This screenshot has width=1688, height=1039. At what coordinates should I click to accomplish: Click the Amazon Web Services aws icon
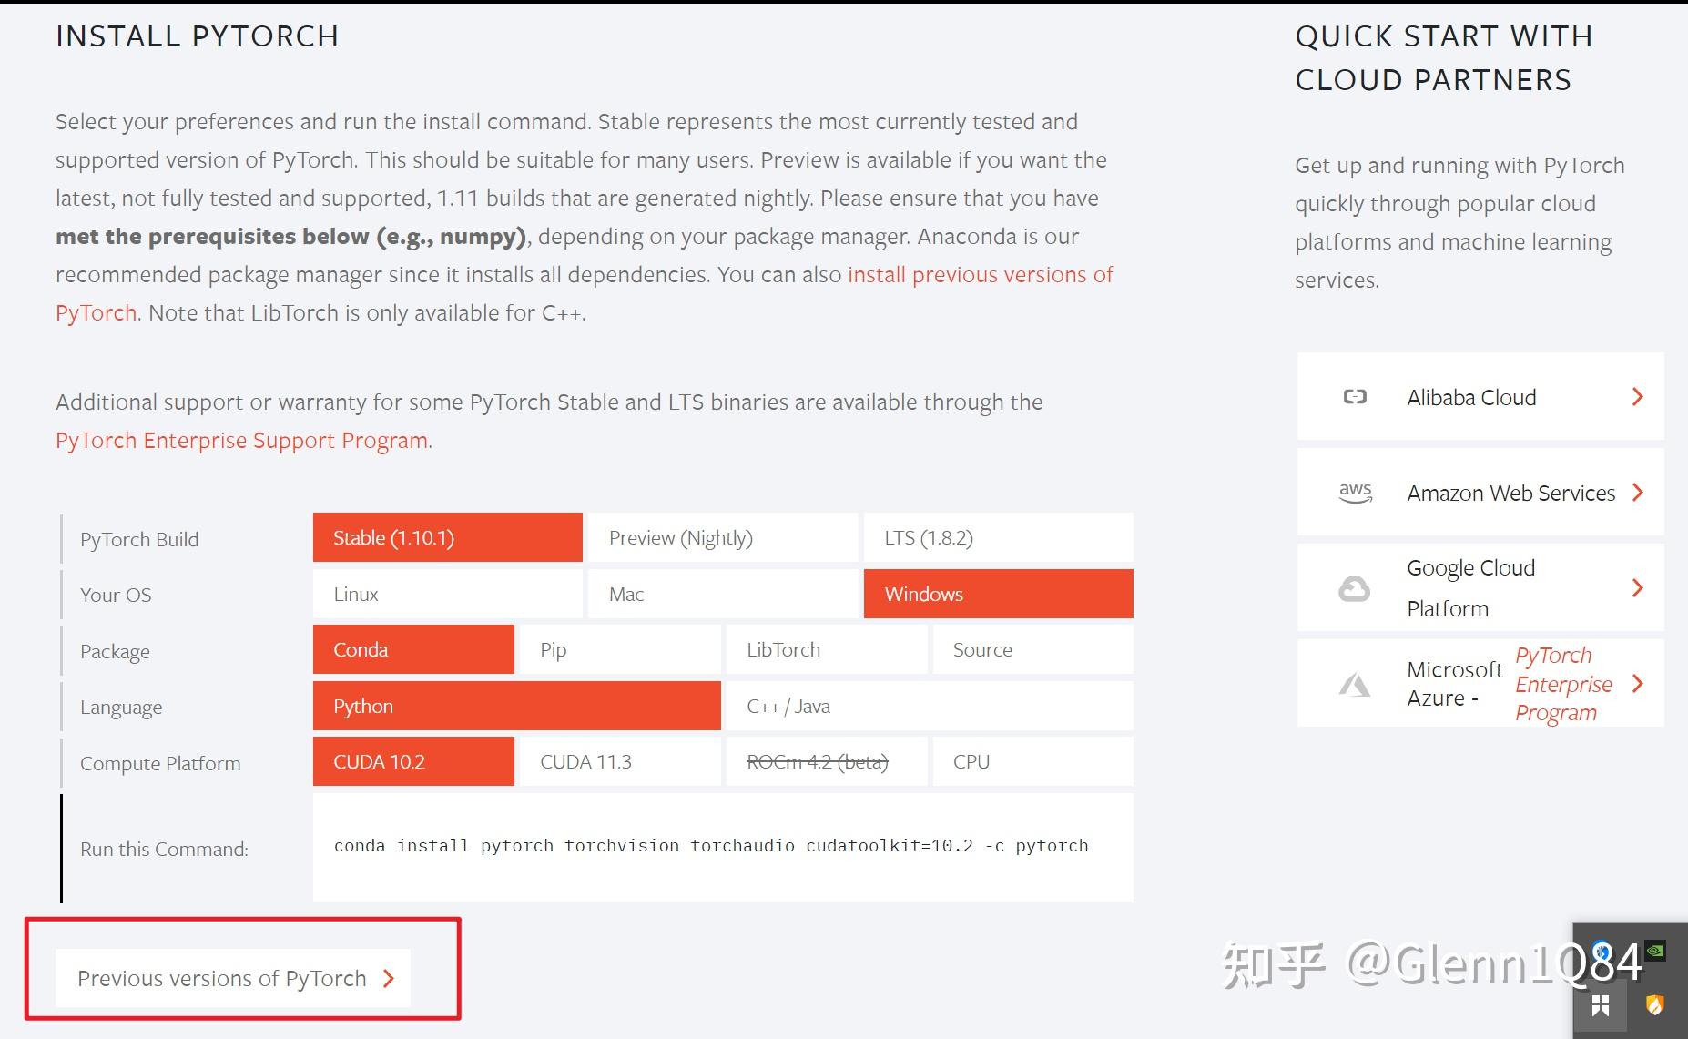[x=1355, y=492]
